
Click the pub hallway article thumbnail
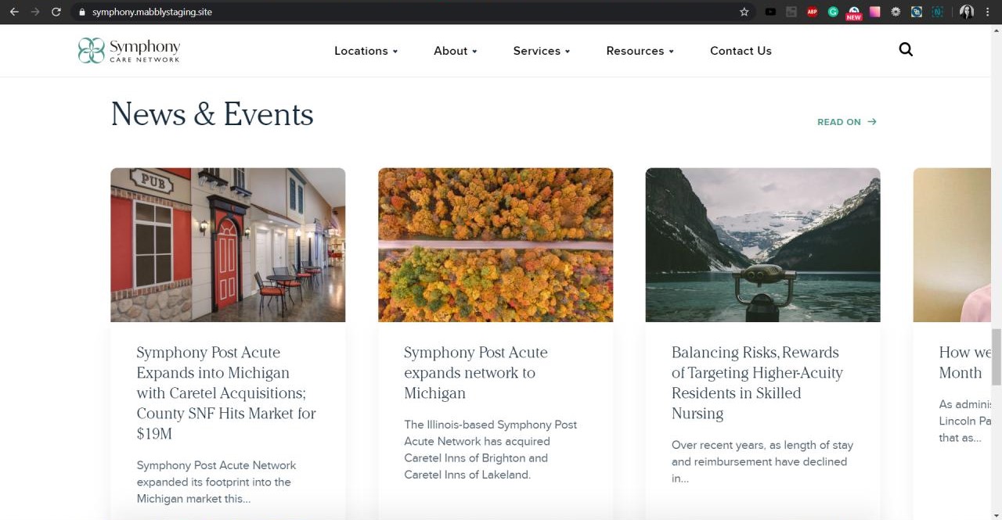pyautogui.click(x=228, y=245)
